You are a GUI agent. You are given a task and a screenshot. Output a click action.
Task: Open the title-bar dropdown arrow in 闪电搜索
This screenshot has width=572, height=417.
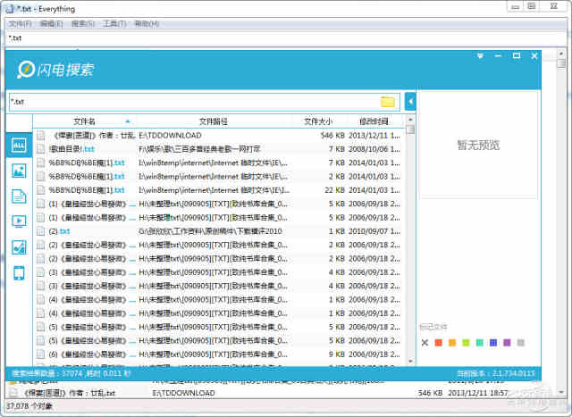pos(481,55)
